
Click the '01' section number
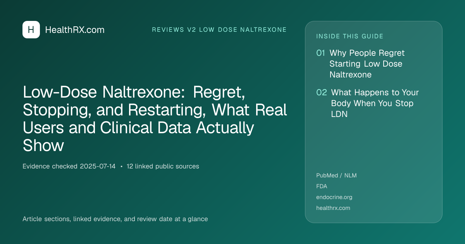click(x=320, y=53)
